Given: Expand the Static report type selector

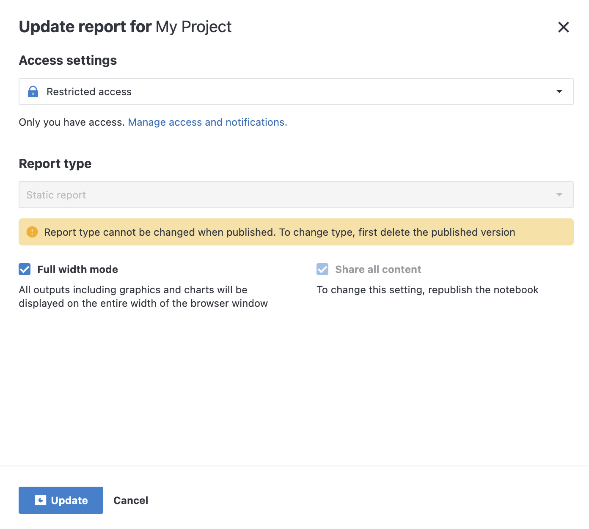Looking at the screenshot, I should pos(295,195).
